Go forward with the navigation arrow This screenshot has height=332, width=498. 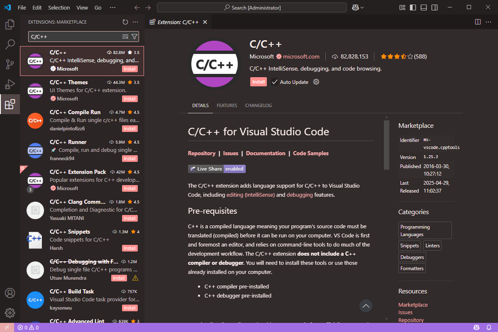(x=148, y=7)
